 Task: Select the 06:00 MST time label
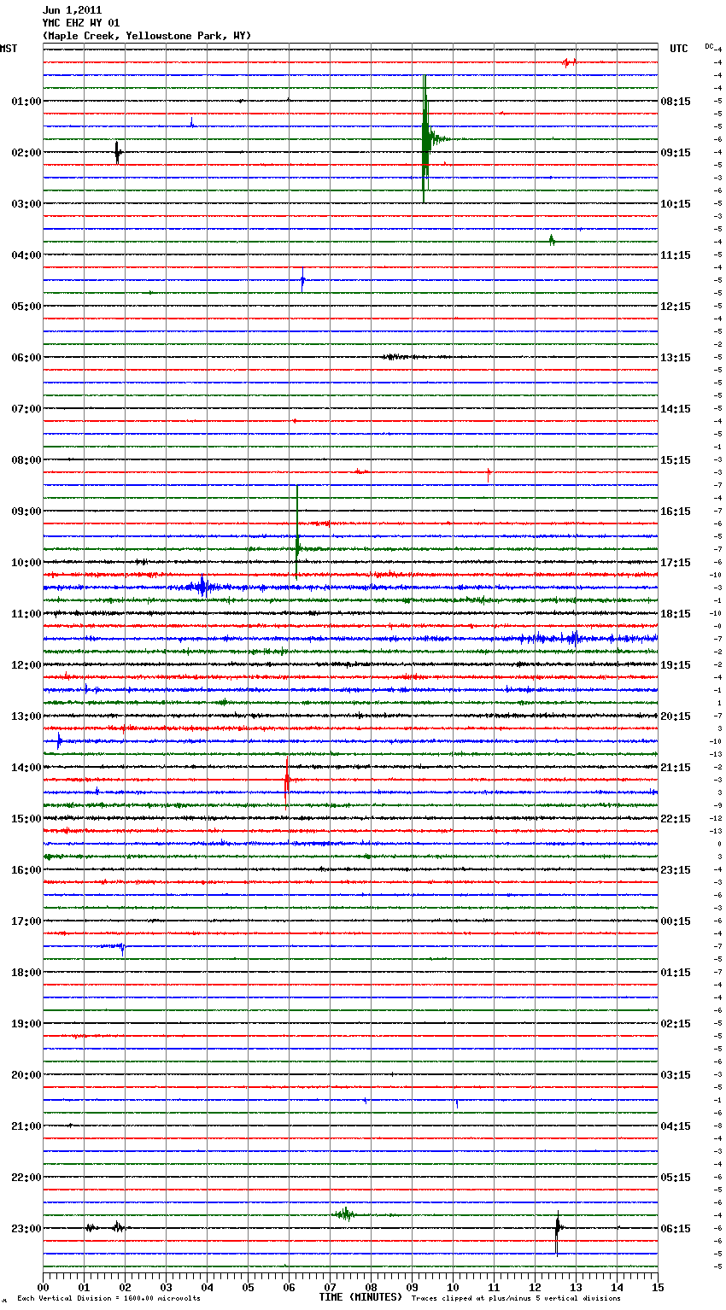[26, 357]
